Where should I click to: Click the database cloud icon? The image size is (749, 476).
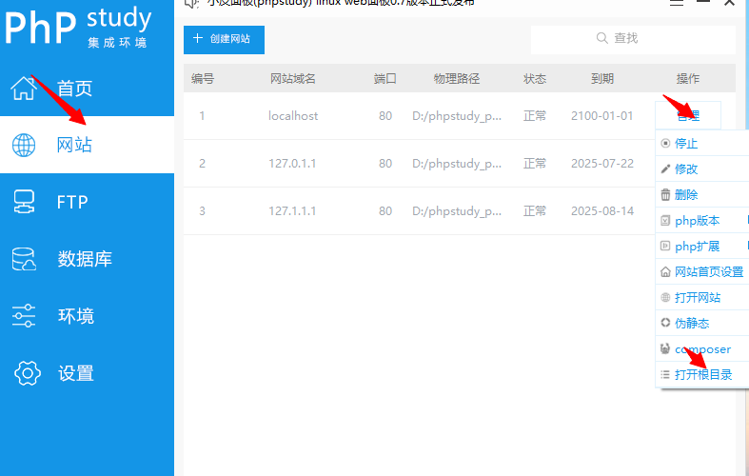click(x=24, y=259)
